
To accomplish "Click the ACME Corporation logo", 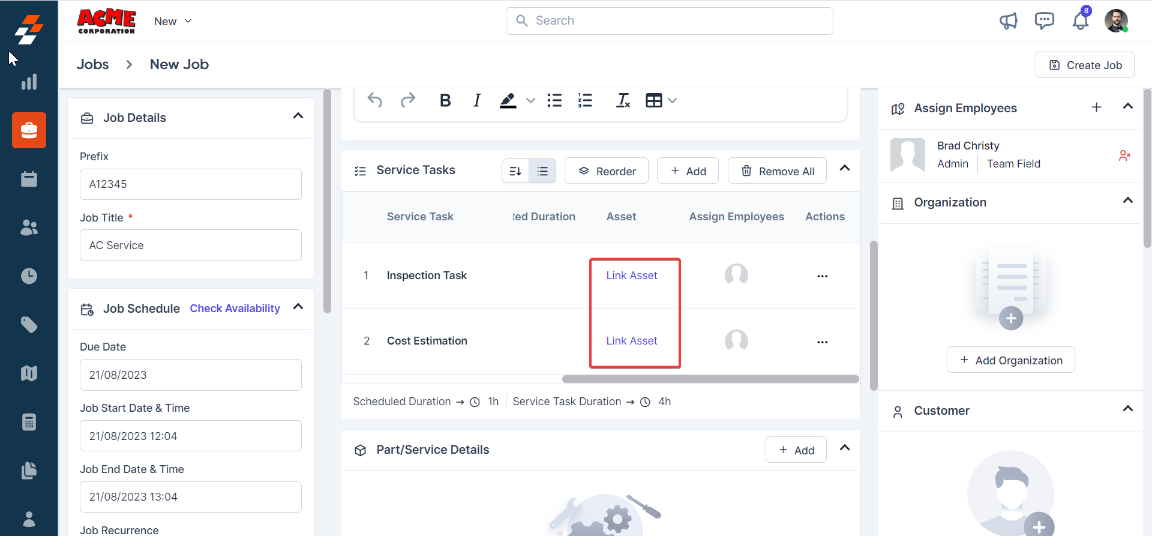I will (x=107, y=21).
